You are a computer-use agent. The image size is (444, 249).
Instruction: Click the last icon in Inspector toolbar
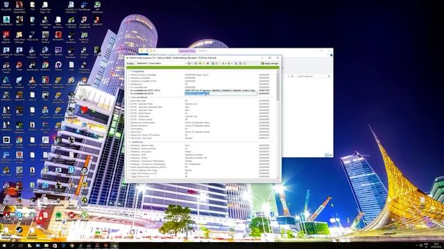(x=244, y=63)
